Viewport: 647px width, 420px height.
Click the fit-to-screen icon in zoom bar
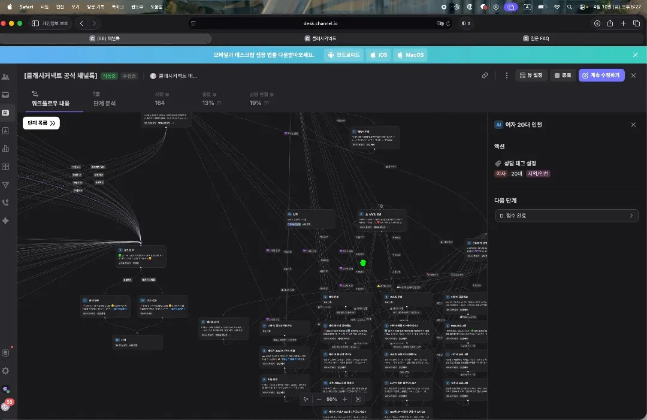tap(358, 400)
